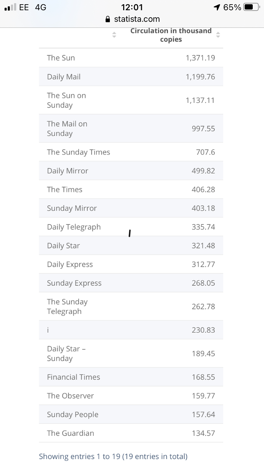Click the Circulation in thousand copies header
264x470 pixels.
click(171, 35)
